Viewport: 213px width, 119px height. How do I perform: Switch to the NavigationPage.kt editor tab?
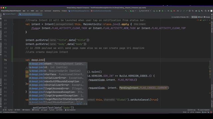(x=10, y=14)
